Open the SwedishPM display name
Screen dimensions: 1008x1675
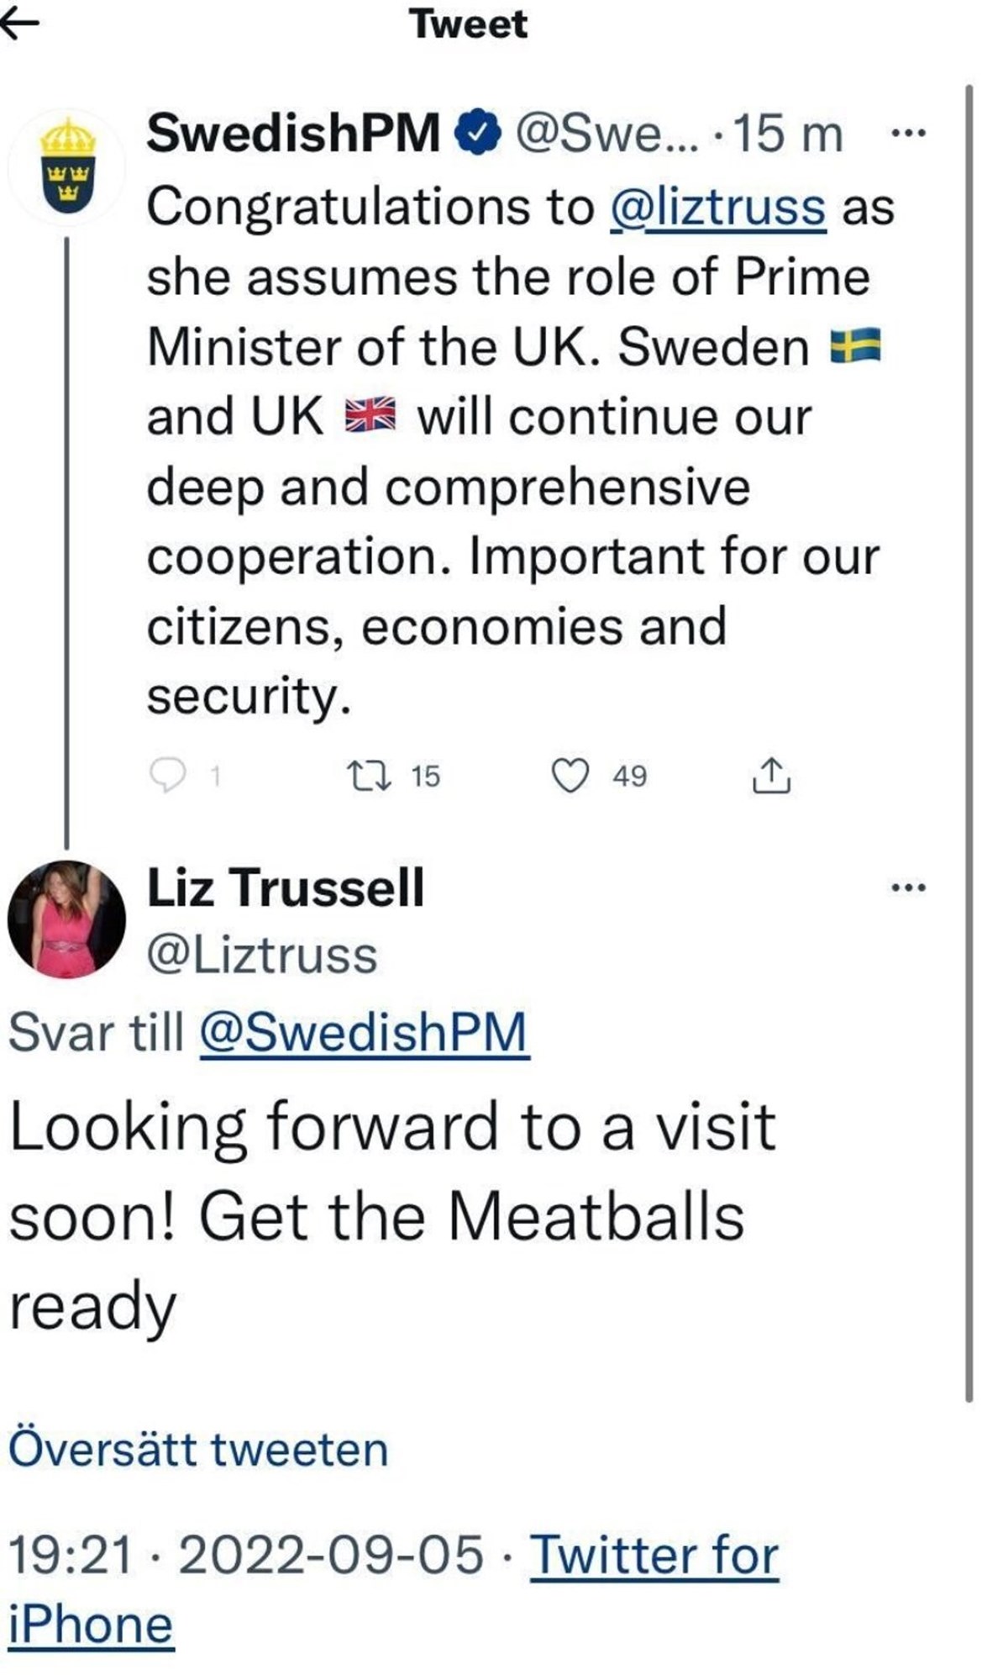[x=293, y=133]
